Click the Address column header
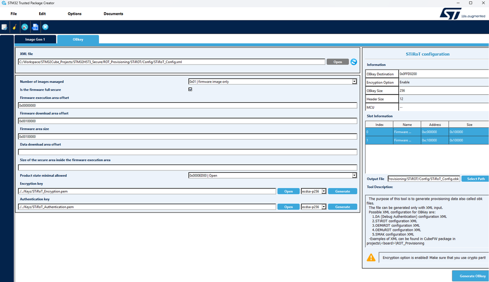The height and width of the screenshot is (282, 489). click(435, 125)
